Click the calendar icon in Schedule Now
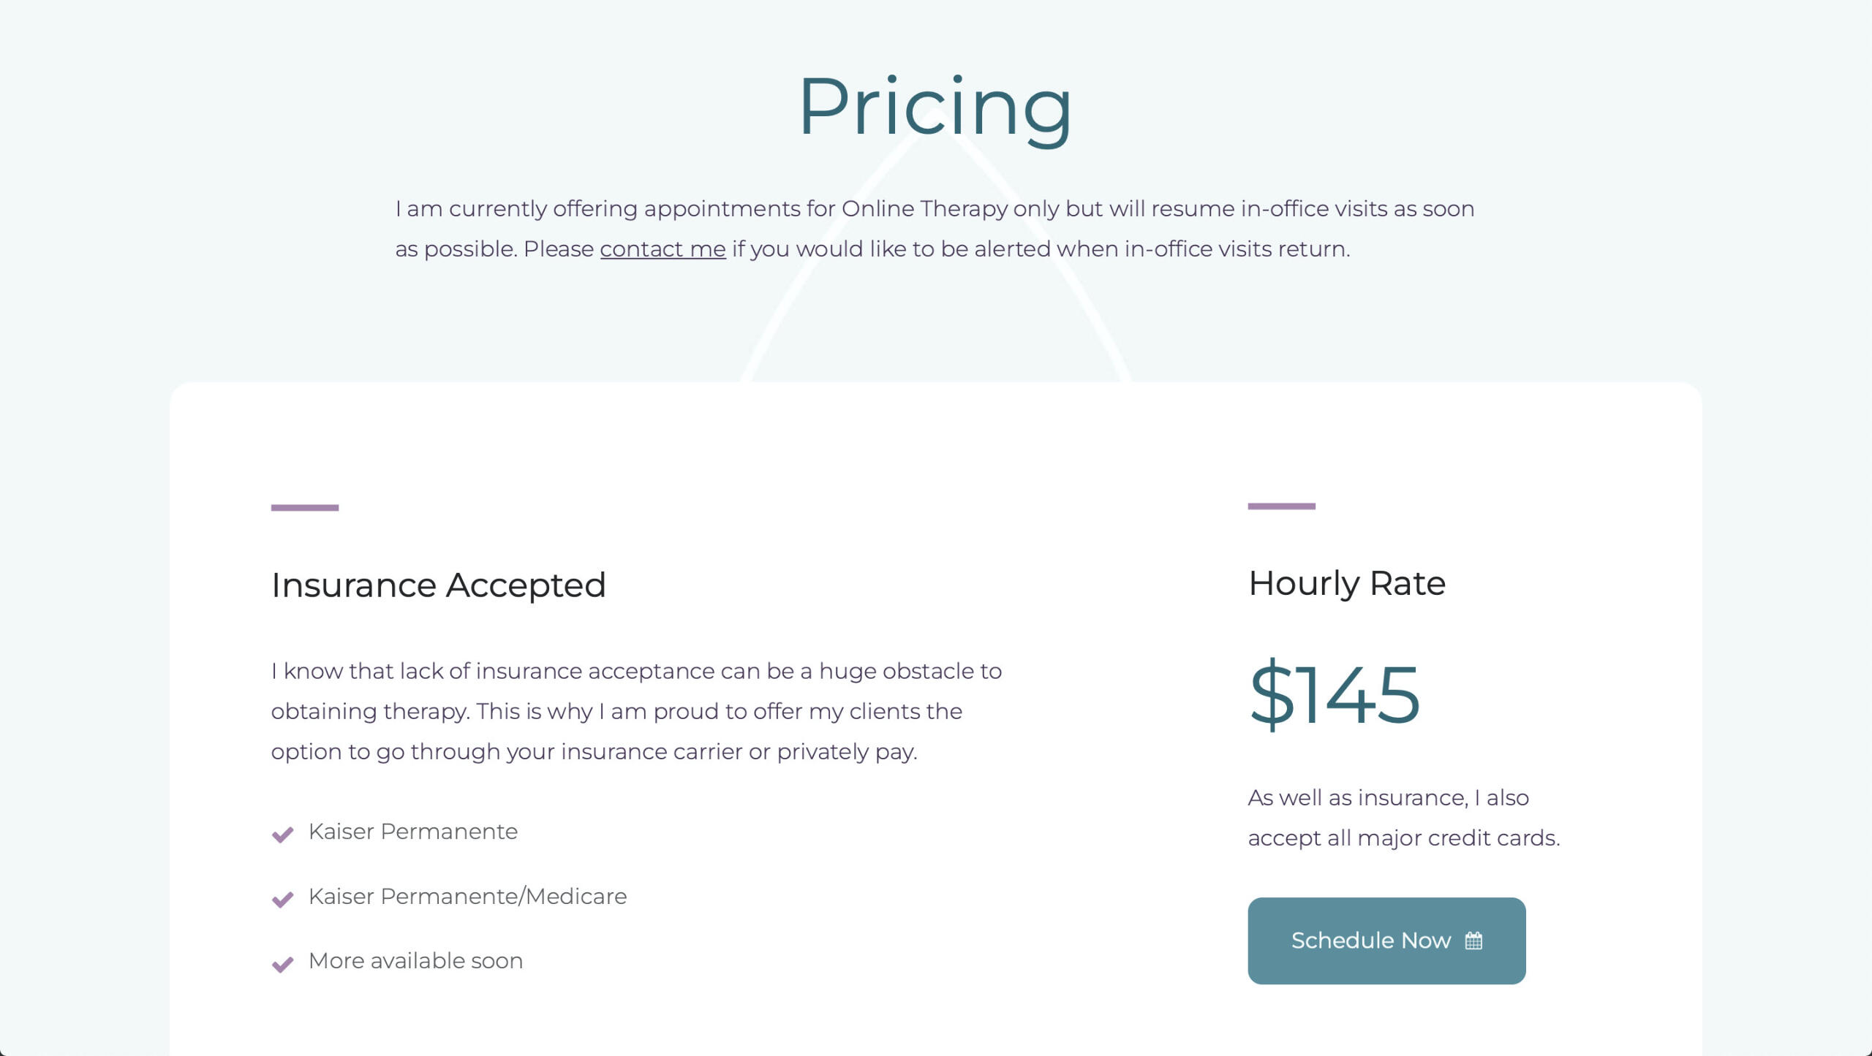This screenshot has width=1872, height=1056. 1473,941
